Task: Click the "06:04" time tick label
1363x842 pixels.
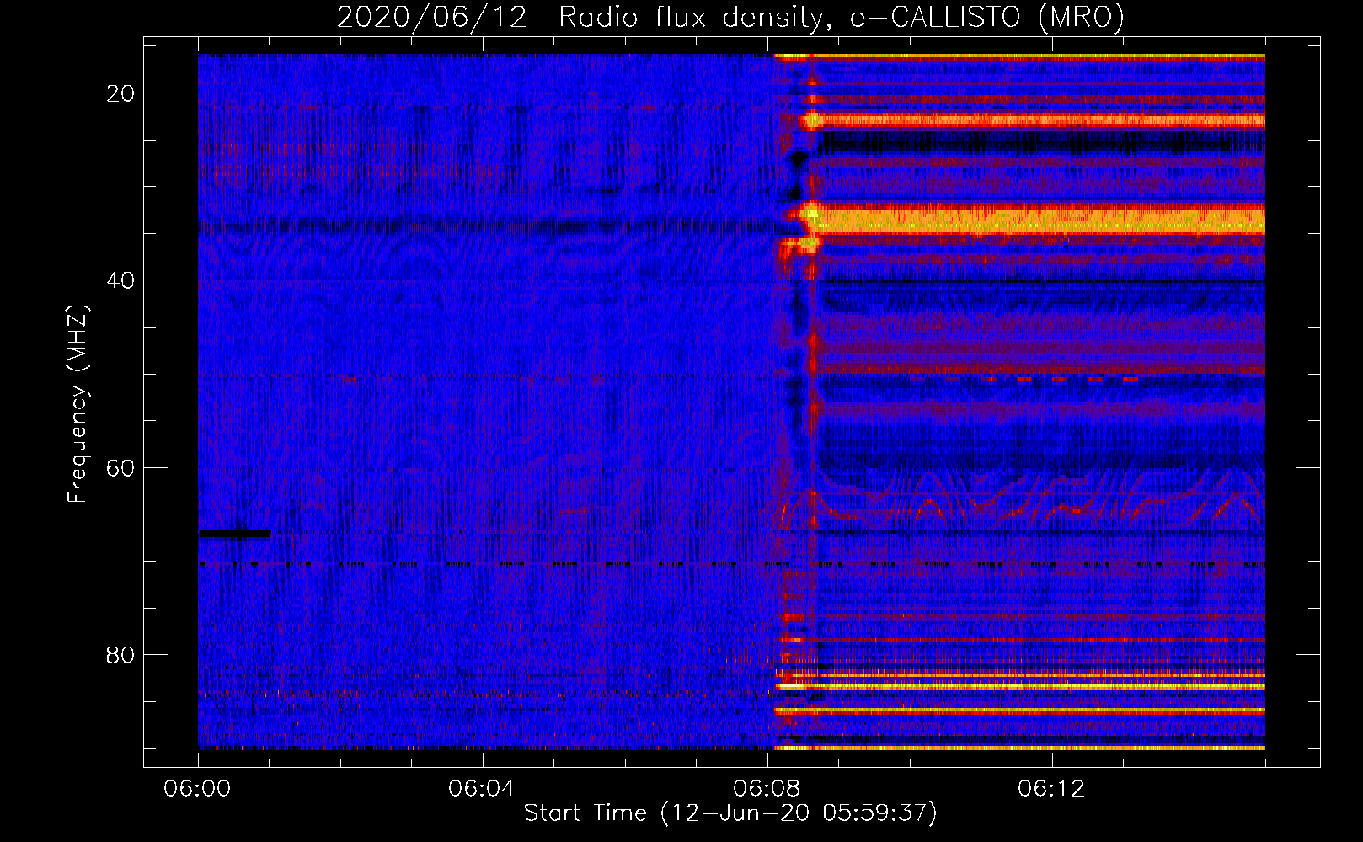Action: tap(482, 789)
